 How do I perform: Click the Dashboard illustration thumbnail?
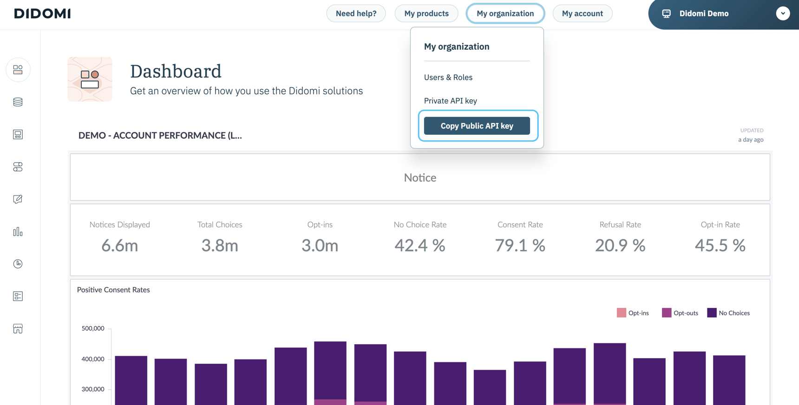[90, 79]
